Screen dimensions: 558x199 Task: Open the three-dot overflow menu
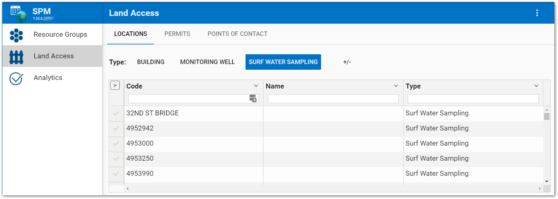coord(537,13)
